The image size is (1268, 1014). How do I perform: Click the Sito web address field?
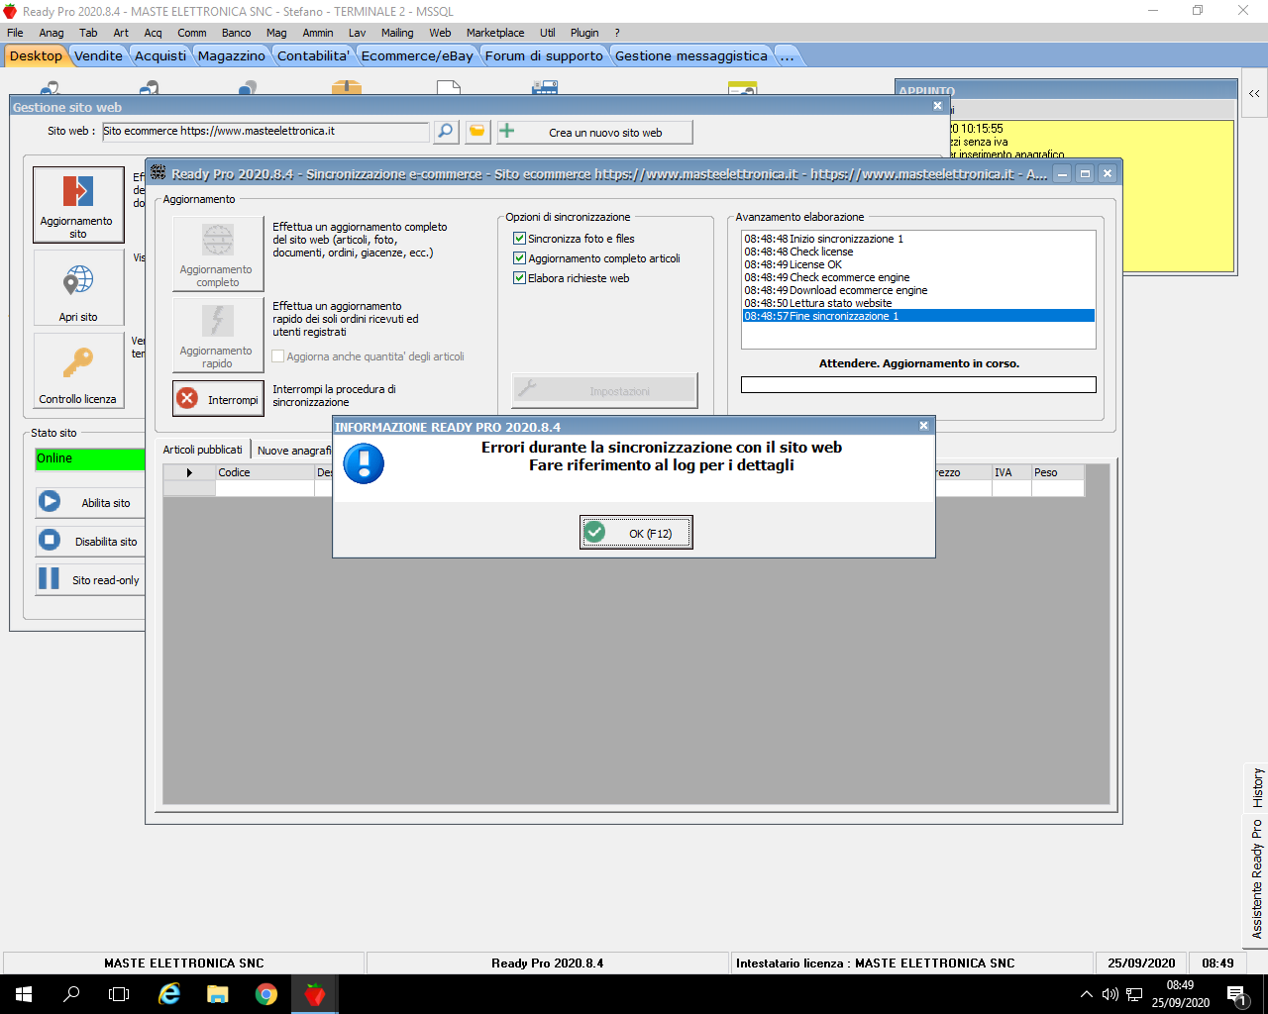click(265, 131)
